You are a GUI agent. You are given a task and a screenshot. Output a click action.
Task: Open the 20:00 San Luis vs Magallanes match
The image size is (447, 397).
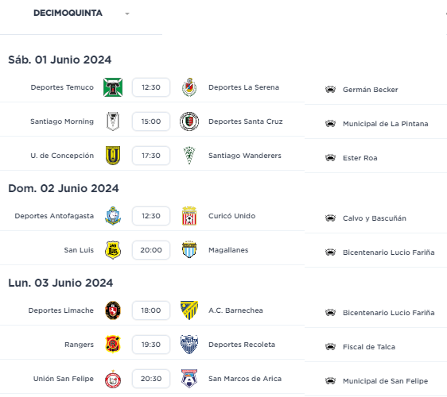pos(151,250)
